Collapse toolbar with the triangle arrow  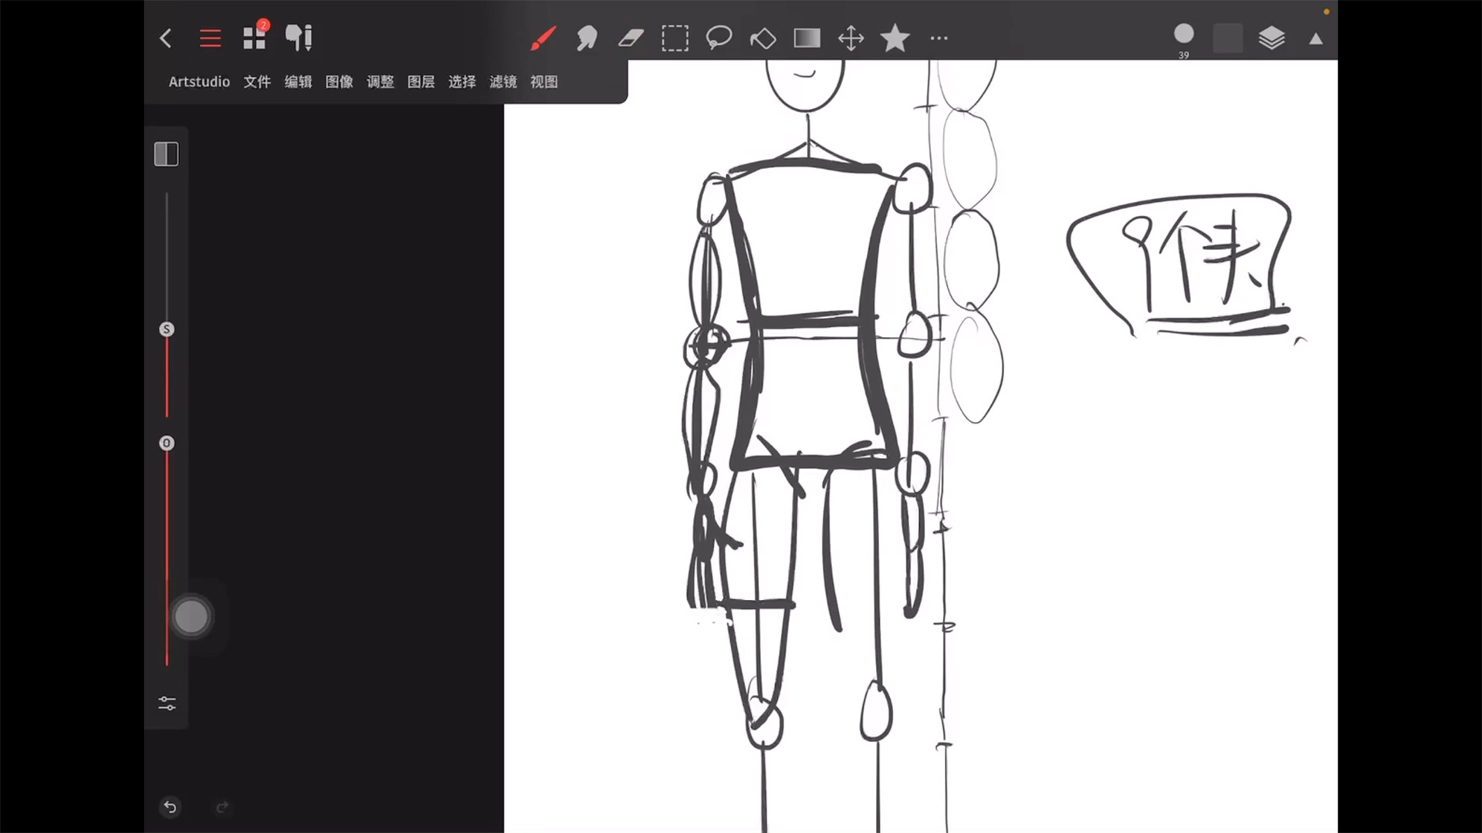pos(1316,39)
